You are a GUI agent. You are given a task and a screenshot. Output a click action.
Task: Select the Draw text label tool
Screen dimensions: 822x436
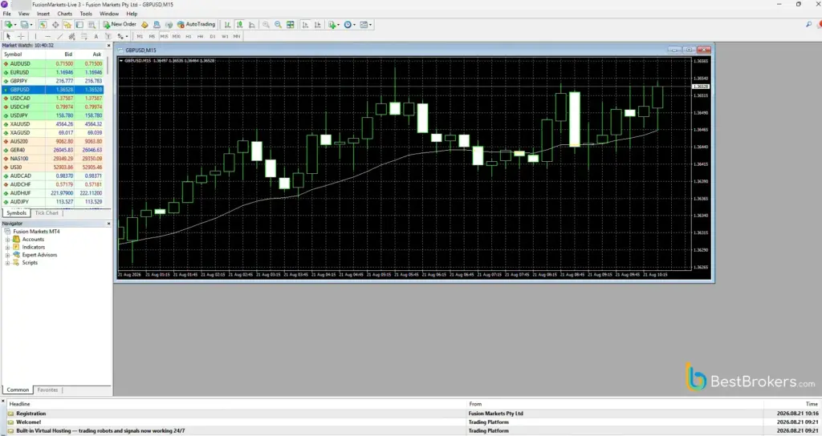coord(108,36)
